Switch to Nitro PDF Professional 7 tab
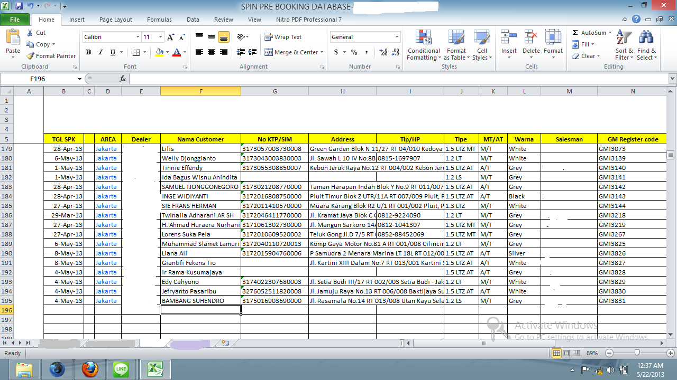Screen dimensions: 677x380 [309, 20]
